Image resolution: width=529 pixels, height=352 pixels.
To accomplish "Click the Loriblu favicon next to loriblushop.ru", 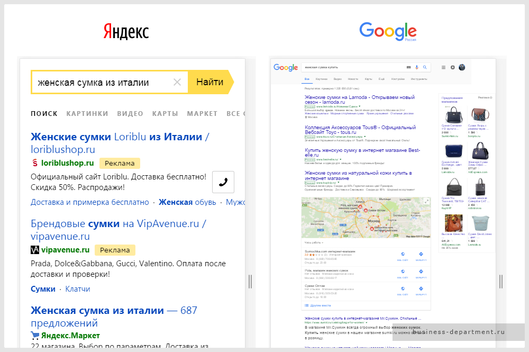I will pyautogui.click(x=35, y=163).
